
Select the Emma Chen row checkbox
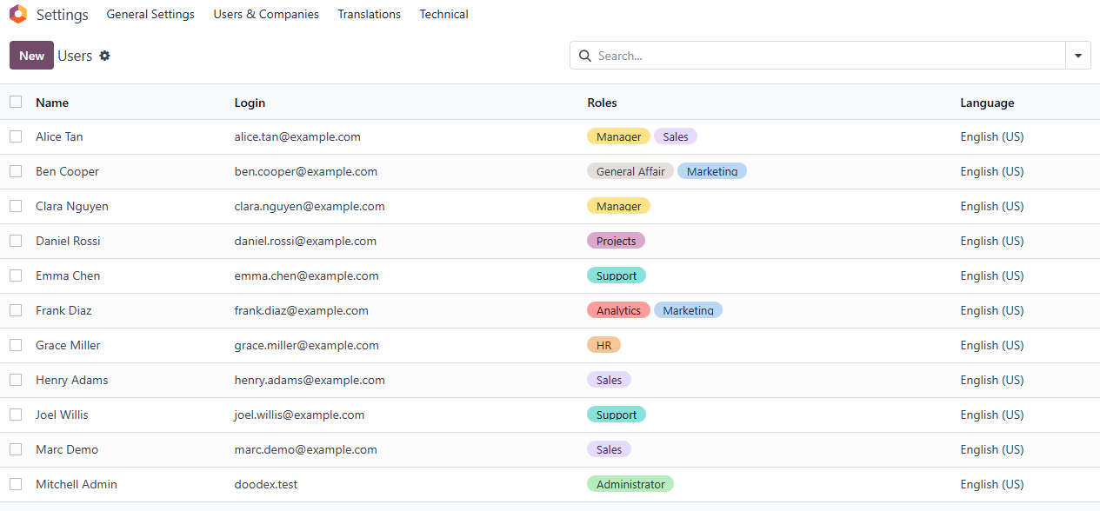point(16,275)
